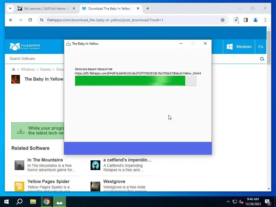The image size is (276, 207).
Task: Open the En language selector
Action: (x=261, y=47)
